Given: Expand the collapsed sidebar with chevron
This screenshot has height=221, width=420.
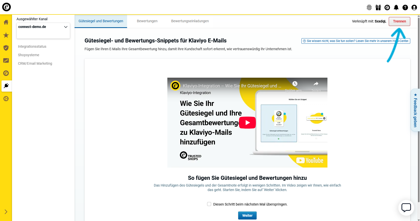Looking at the screenshot, I should [x=6, y=212].
